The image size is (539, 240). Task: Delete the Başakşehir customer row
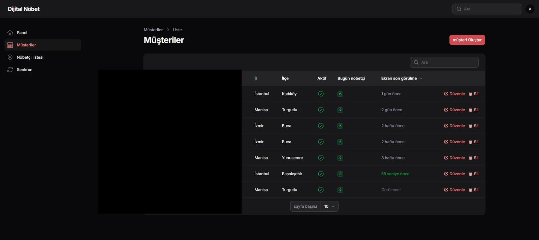point(473,174)
